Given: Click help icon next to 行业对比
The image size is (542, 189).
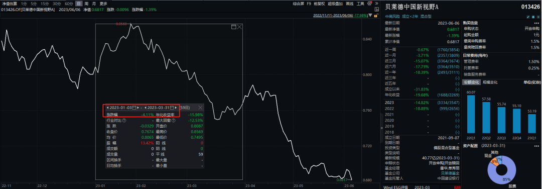Looking at the screenshot, I should pos(124,121).
